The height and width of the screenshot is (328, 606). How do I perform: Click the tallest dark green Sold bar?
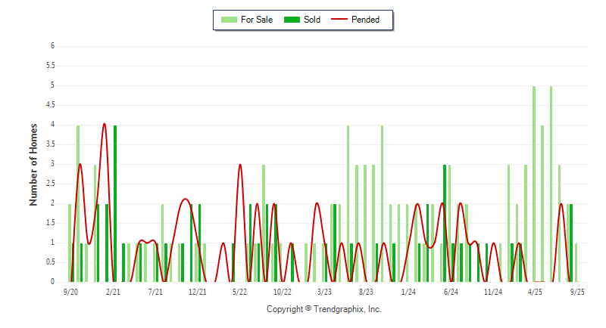[x=115, y=204]
